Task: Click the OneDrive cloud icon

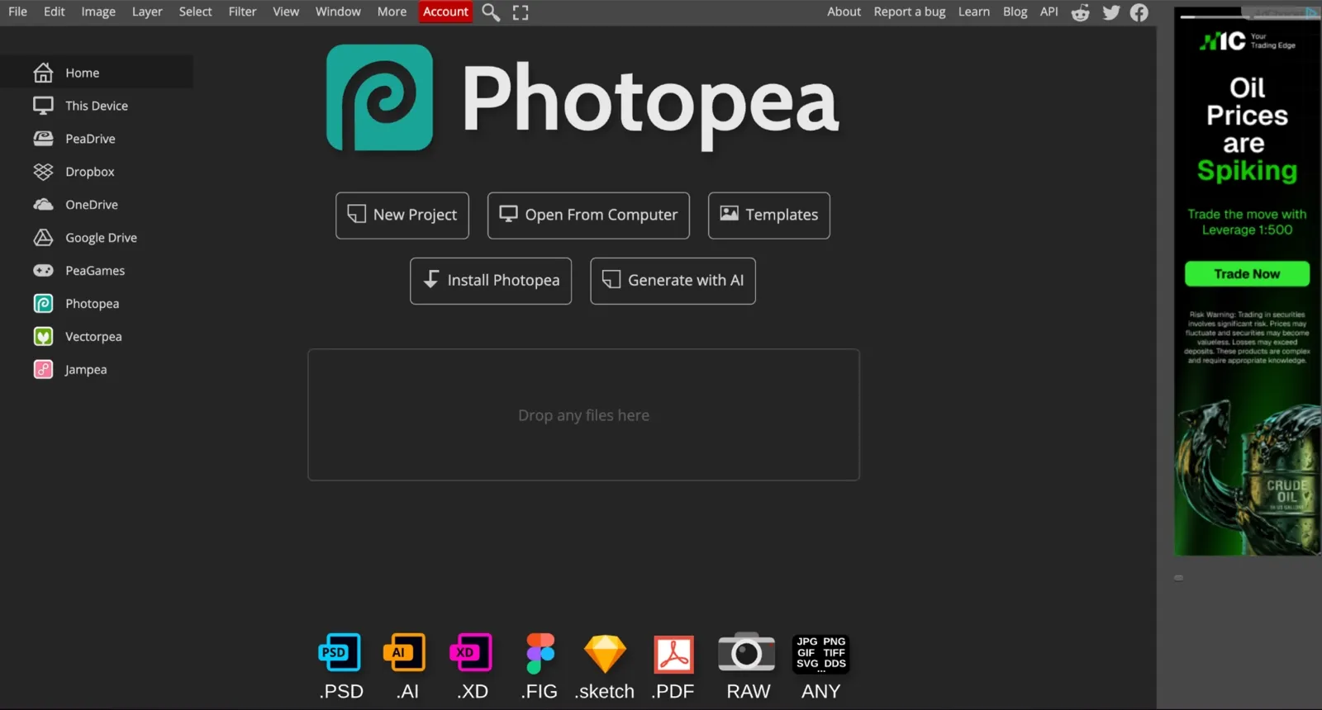Action: 43,205
